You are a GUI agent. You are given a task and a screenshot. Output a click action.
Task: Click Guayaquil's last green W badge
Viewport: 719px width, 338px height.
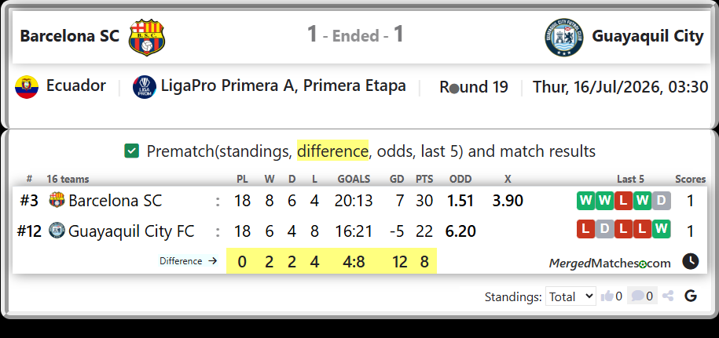[x=661, y=229]
